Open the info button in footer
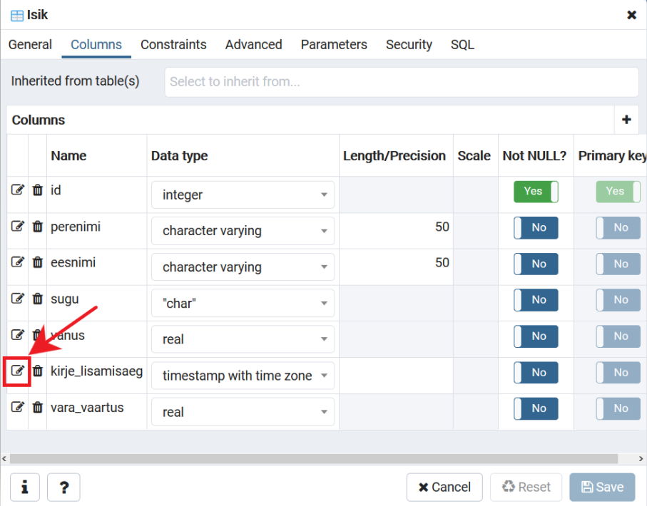This screenshot has width=647, height=506. click(25, 487)
